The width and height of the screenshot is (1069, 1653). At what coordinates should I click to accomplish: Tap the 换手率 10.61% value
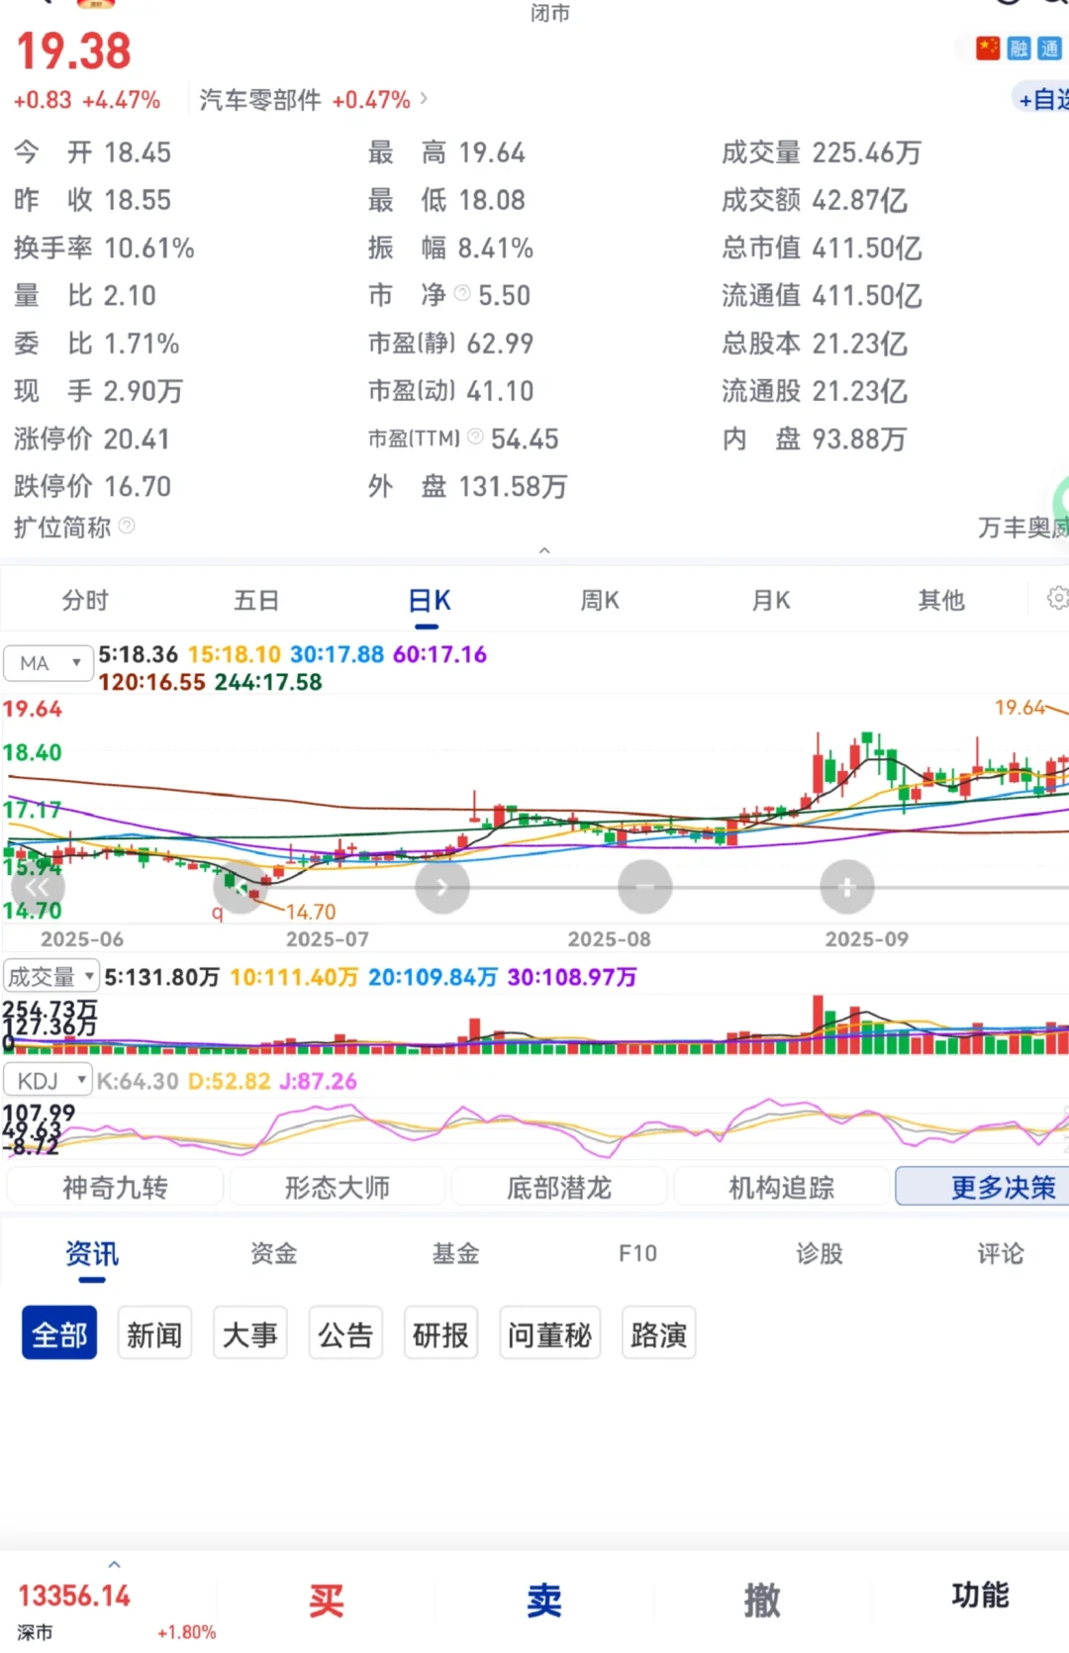click(x=149, y=246)
